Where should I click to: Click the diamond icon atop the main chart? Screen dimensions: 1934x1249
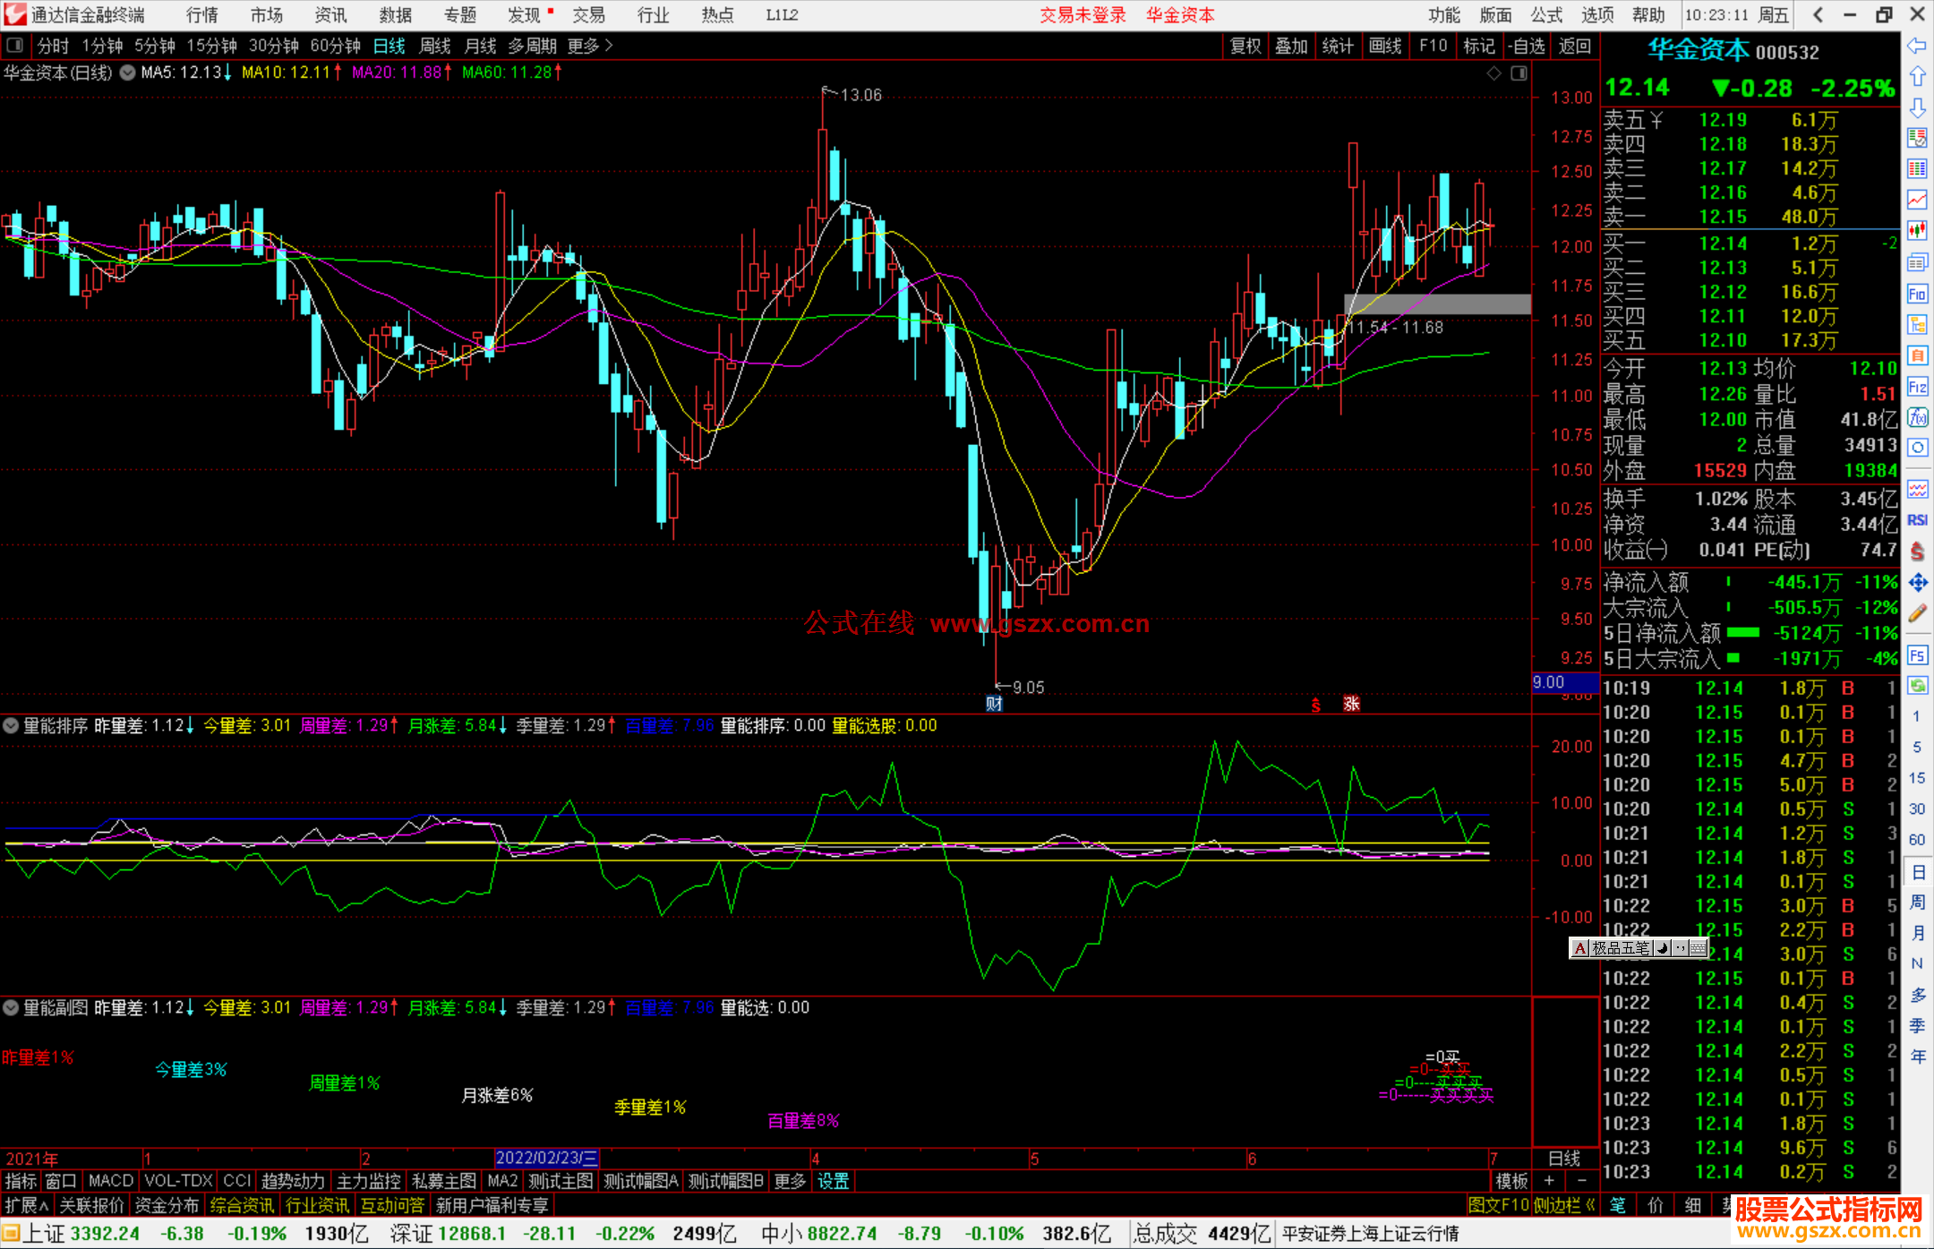[1493, 73]
